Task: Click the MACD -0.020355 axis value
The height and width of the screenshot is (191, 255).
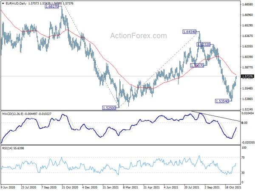Action: point(248,143)
